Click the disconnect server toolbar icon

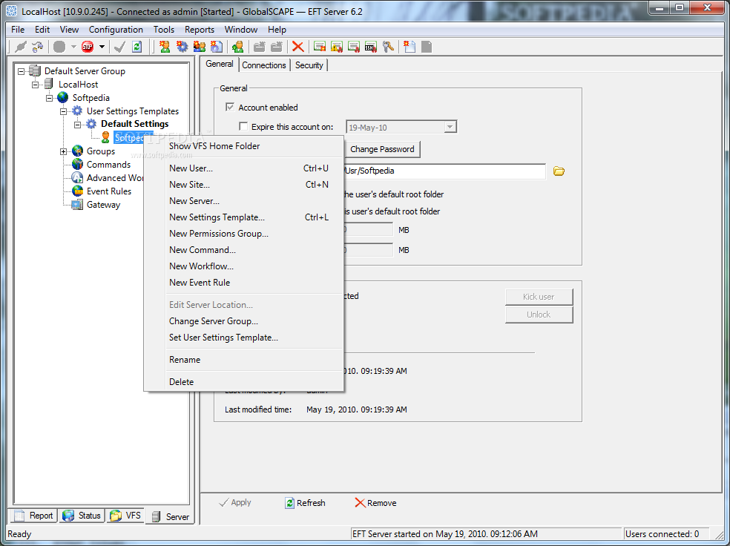coord(38,47)
